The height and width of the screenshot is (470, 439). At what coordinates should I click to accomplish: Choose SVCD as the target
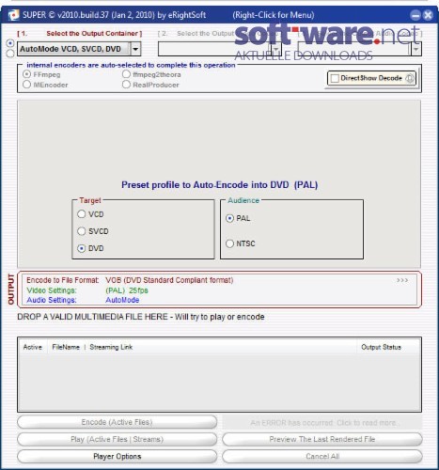82,231
